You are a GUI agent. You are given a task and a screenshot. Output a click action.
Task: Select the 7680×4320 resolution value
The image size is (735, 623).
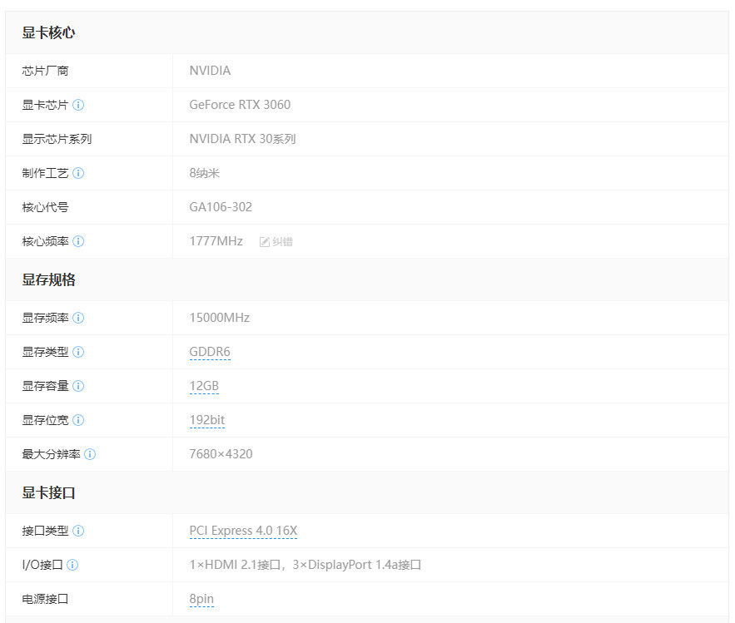[221, 454]
